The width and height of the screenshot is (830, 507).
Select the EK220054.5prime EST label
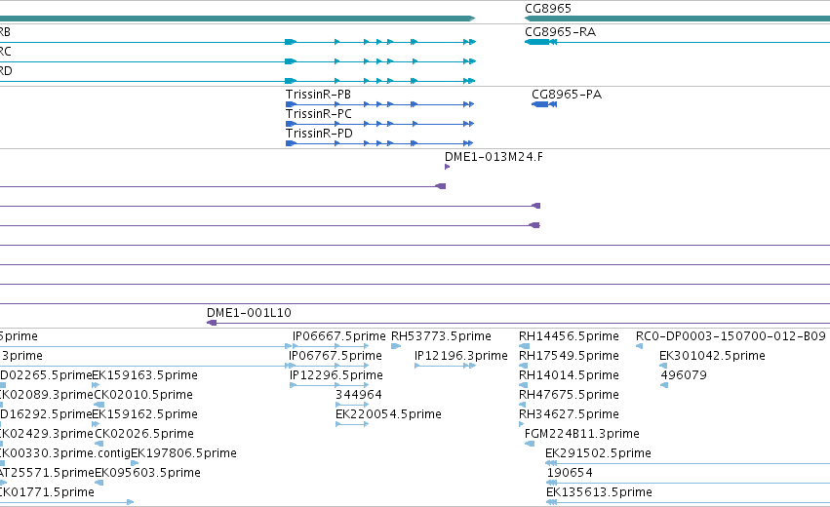(388, 414)
